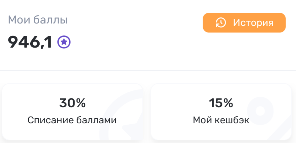296x143 pixels.
Task: Click the purple star points icon
Action: coord(64,42)
